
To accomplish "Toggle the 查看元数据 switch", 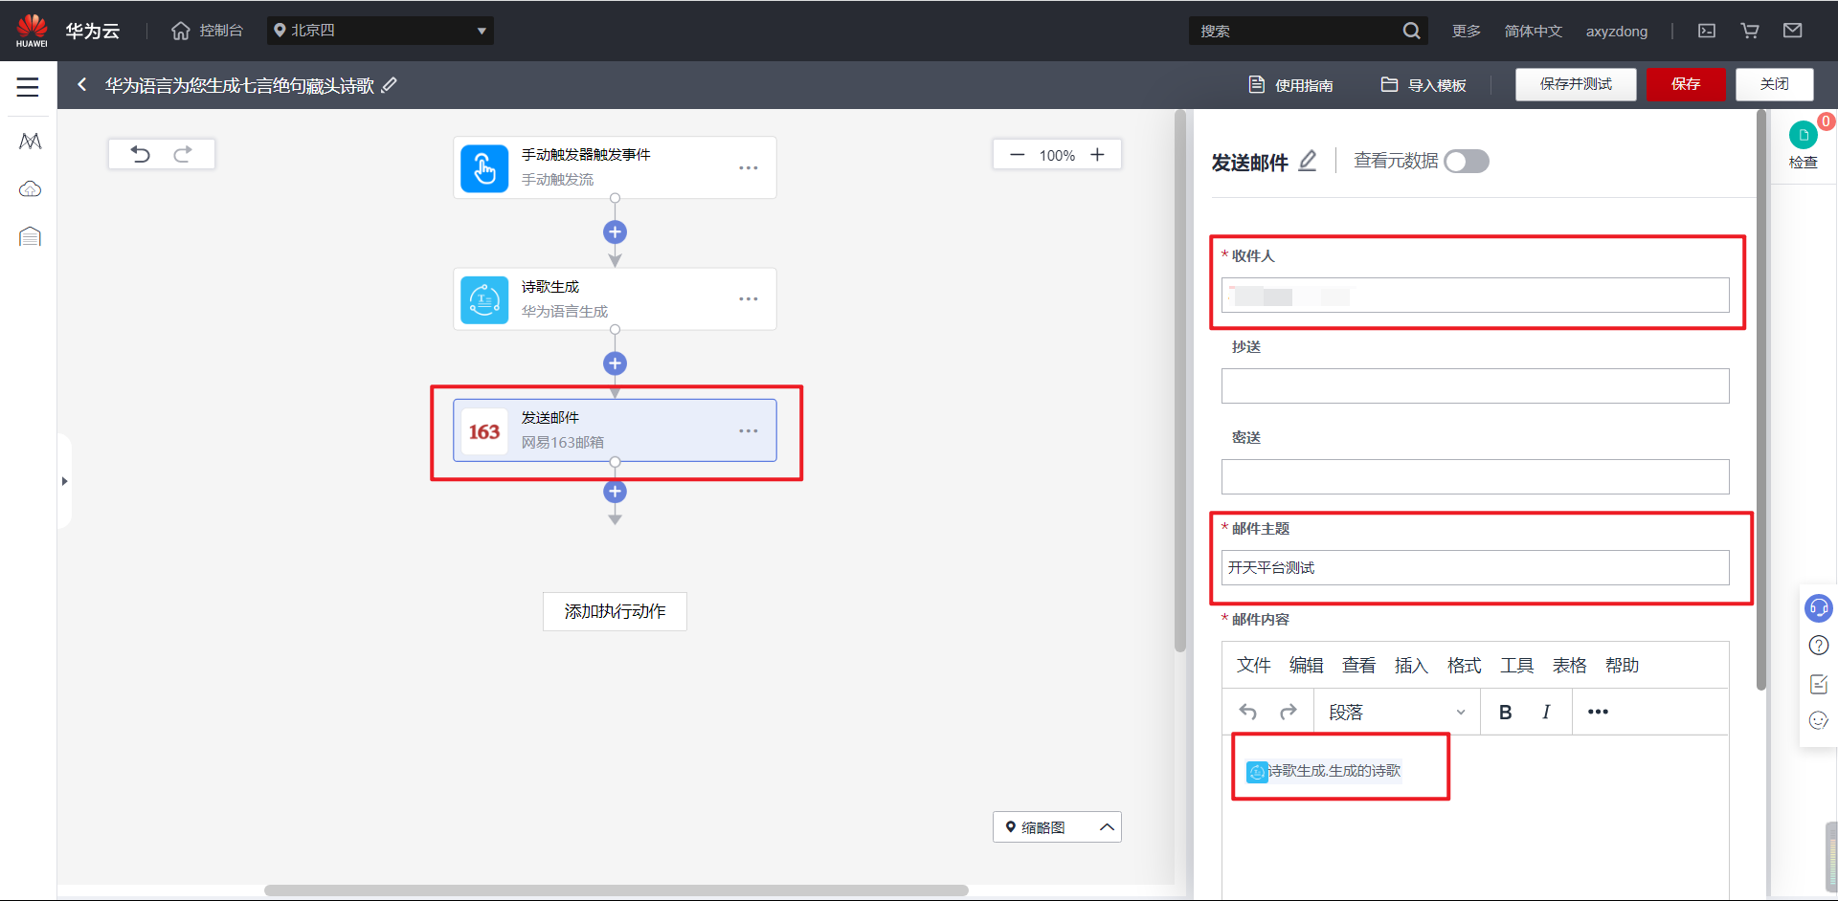I will click(1467, 162).
